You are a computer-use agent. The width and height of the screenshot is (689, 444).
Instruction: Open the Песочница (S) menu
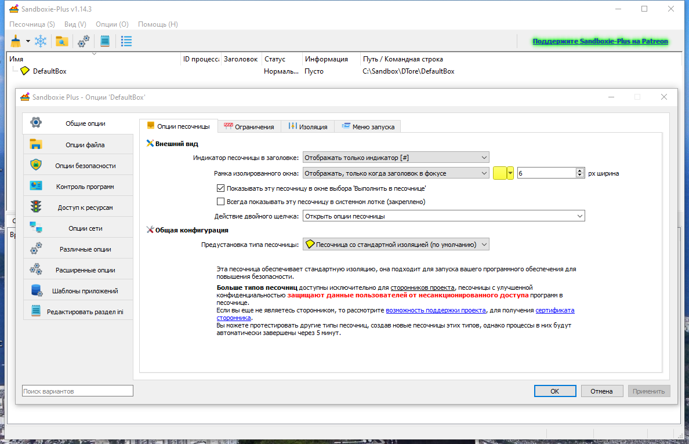point(32,24)
